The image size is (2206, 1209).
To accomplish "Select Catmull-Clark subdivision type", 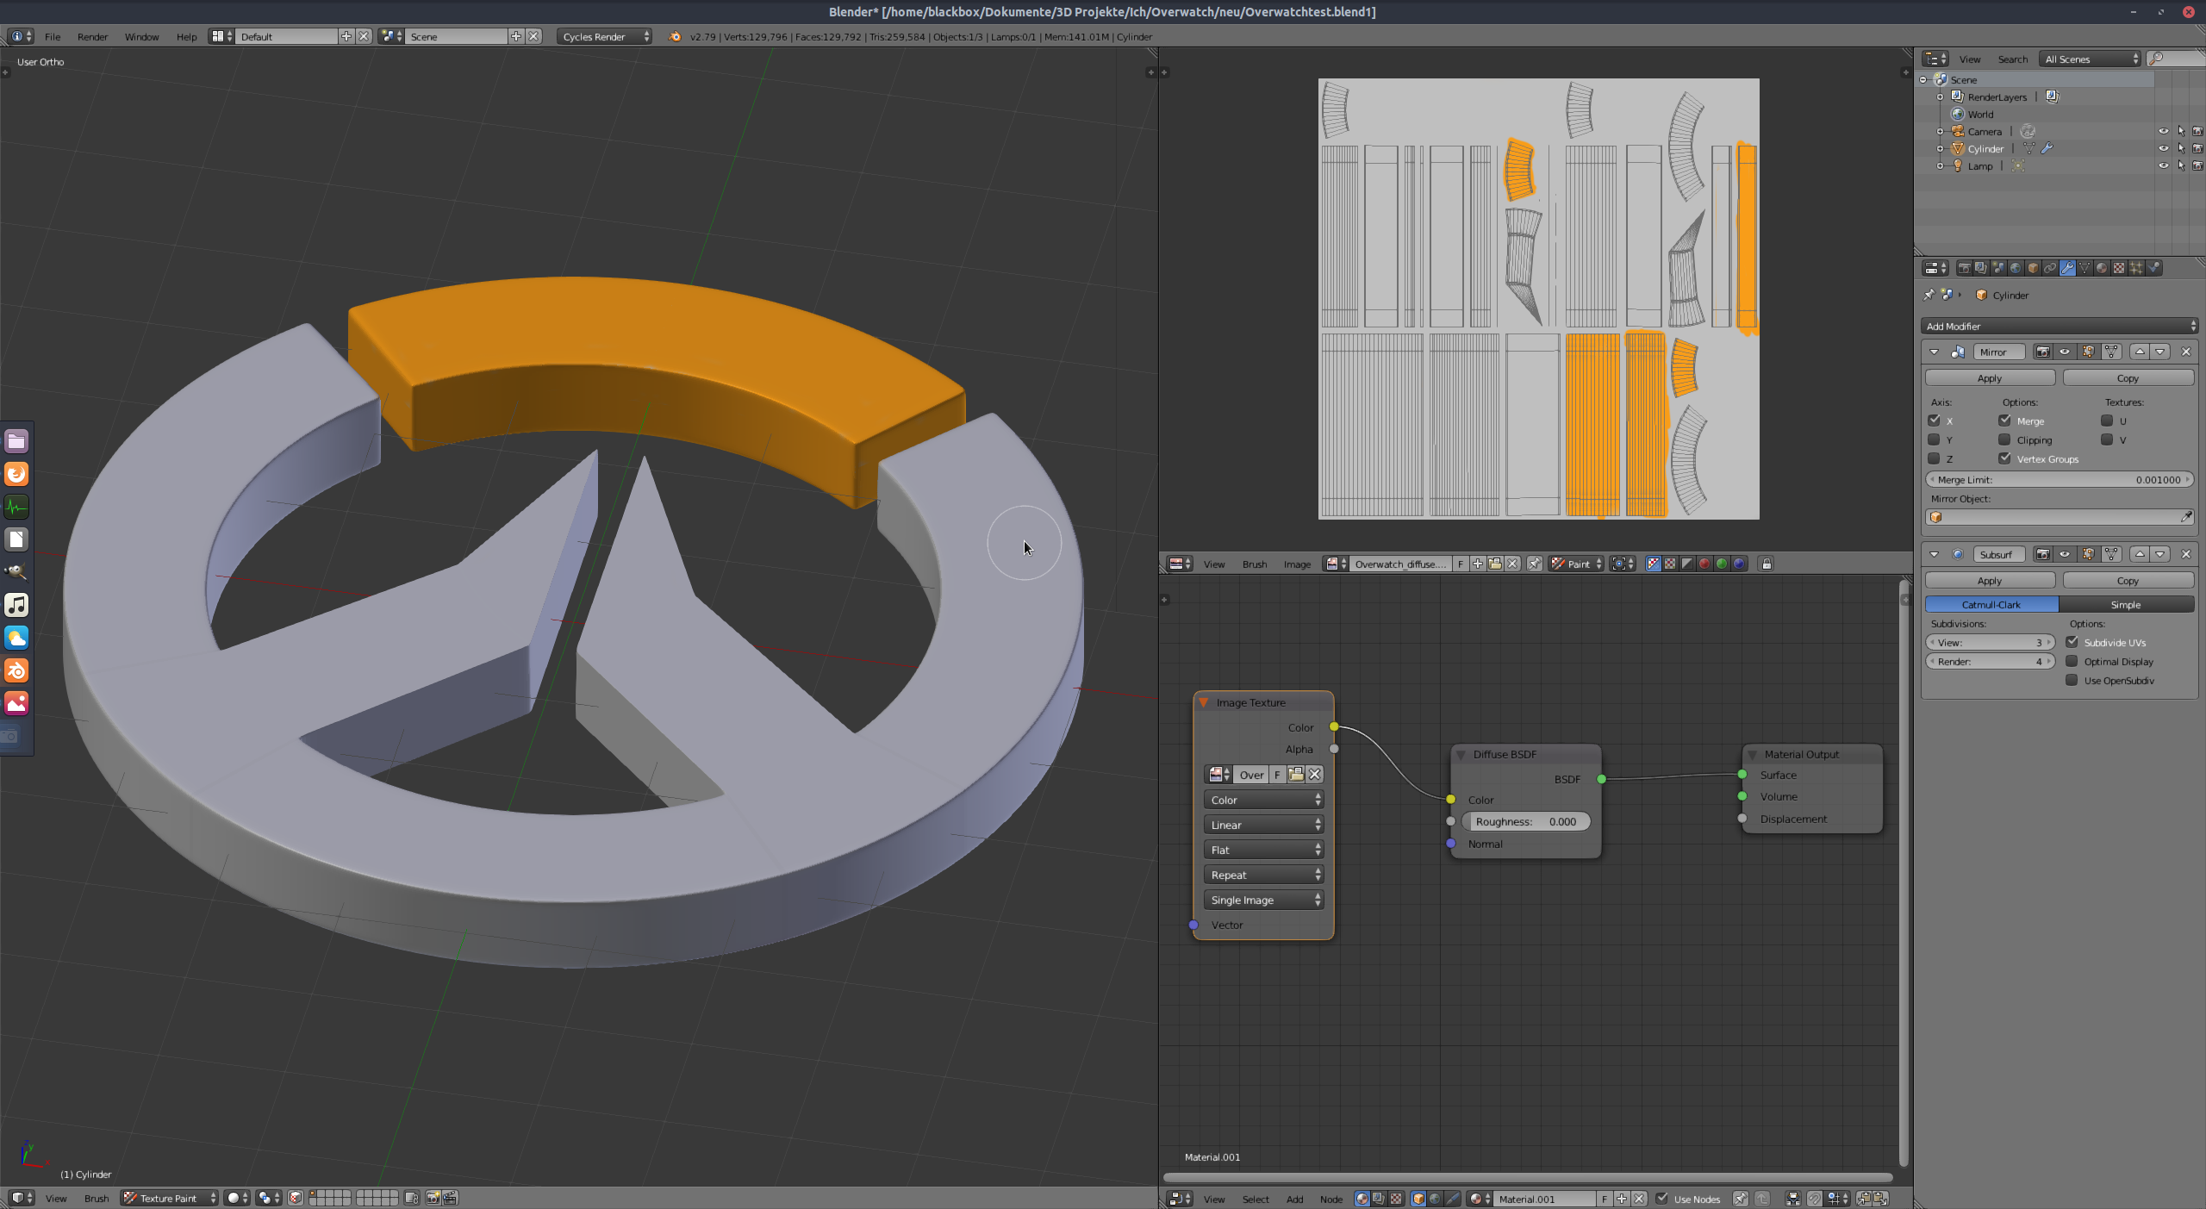I will [x=1991, y=604].
